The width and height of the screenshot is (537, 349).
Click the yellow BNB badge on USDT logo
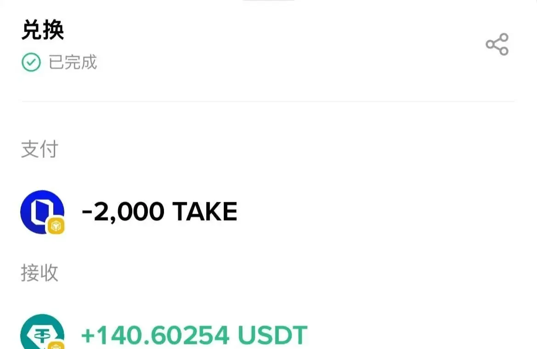tap(56, 345)
